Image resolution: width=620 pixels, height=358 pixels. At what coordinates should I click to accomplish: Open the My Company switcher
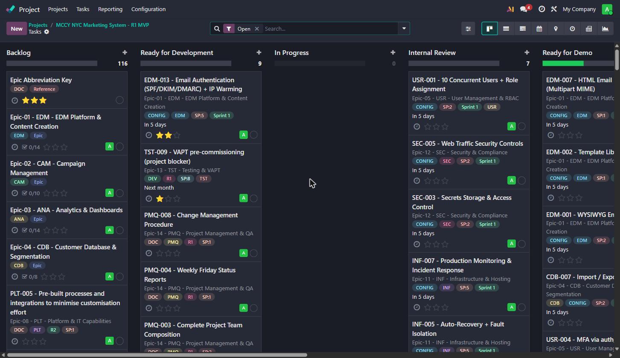coord(579,9)
